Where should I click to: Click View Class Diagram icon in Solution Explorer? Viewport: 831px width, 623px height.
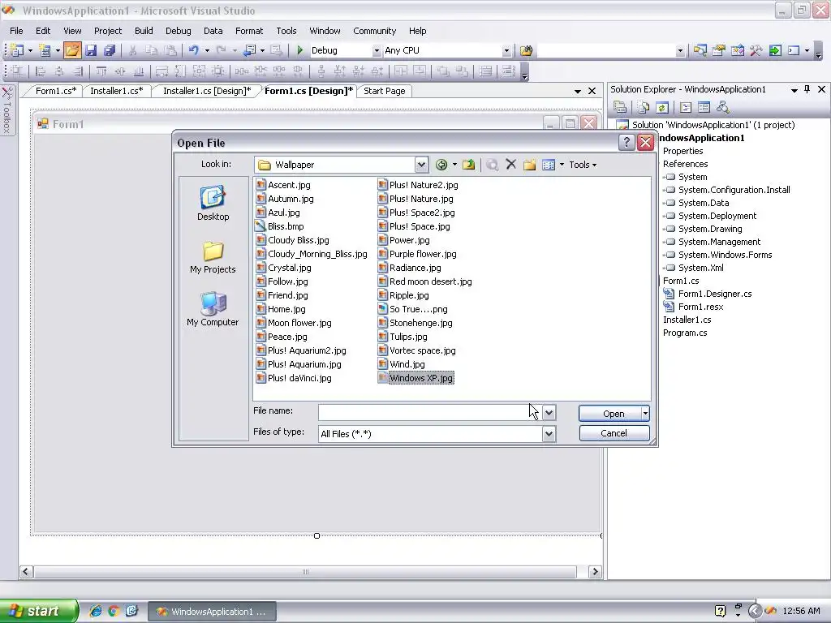(723, 108)
